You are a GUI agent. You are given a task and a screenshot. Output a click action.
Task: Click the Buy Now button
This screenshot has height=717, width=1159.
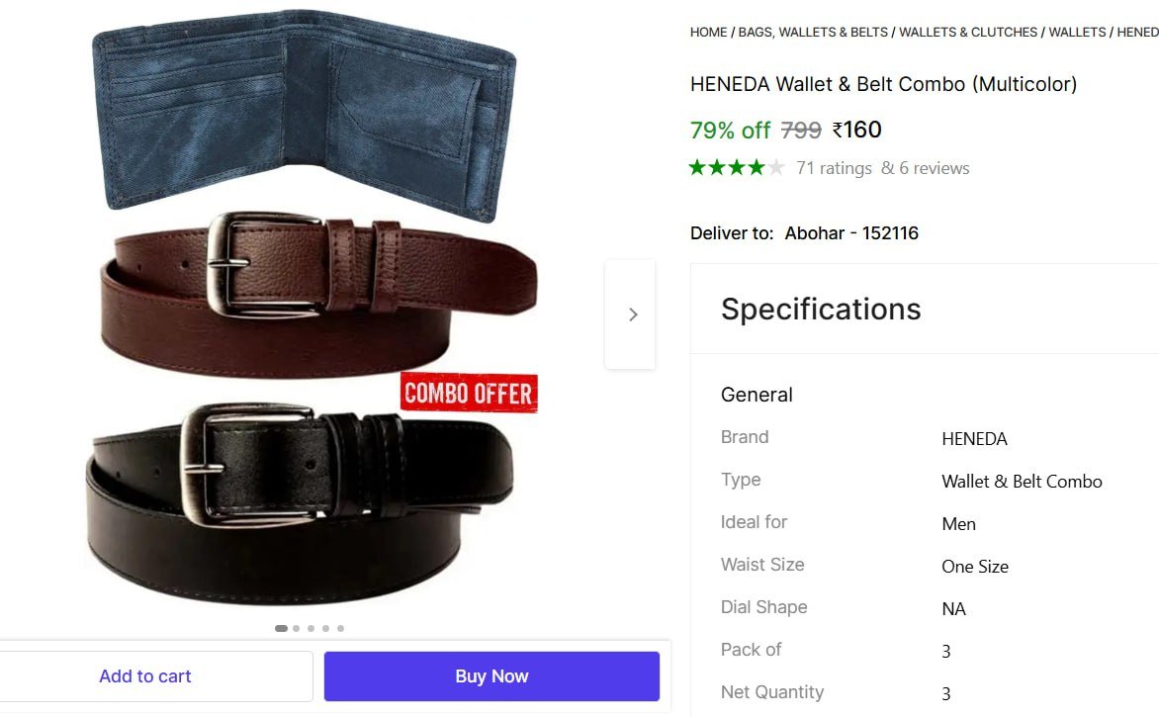coord(491,676)
